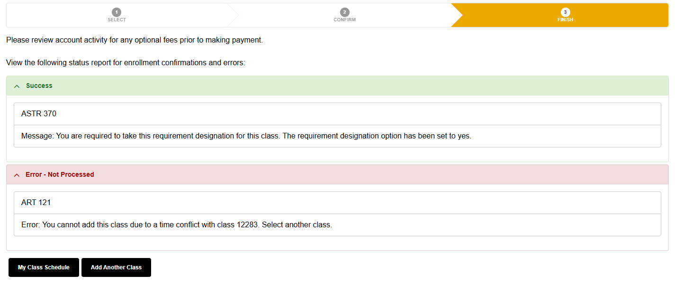Viewport: 675px width, 284px height.
Task: Click the My Class Schedule button
Action: (44, 267)
